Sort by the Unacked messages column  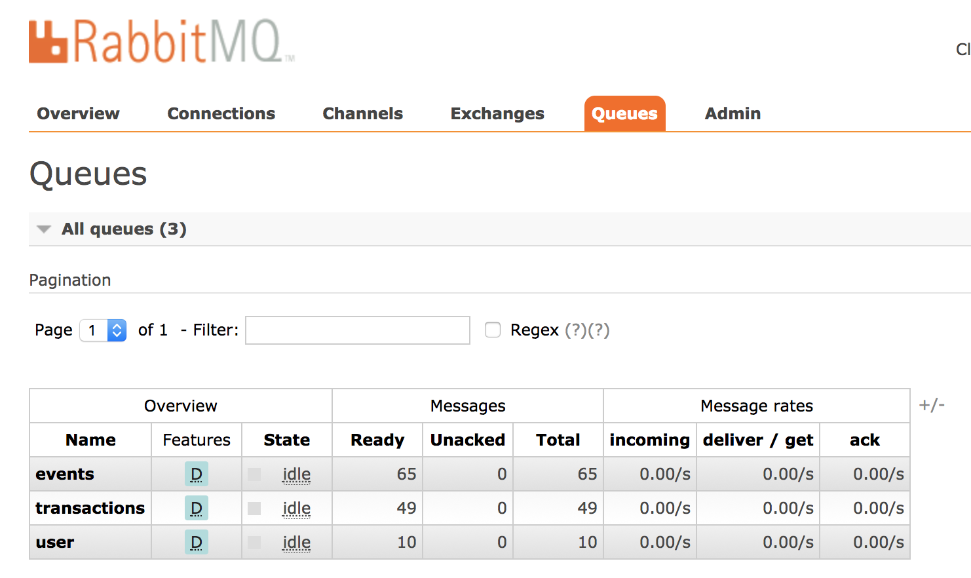click(468, 440)
